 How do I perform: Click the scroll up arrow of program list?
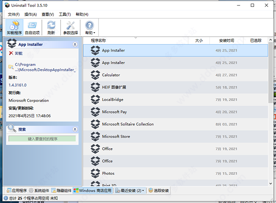point(270,40)
